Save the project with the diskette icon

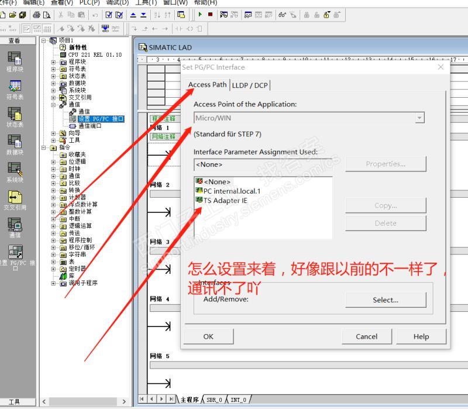pyautogui.click(x=23, y=15)
